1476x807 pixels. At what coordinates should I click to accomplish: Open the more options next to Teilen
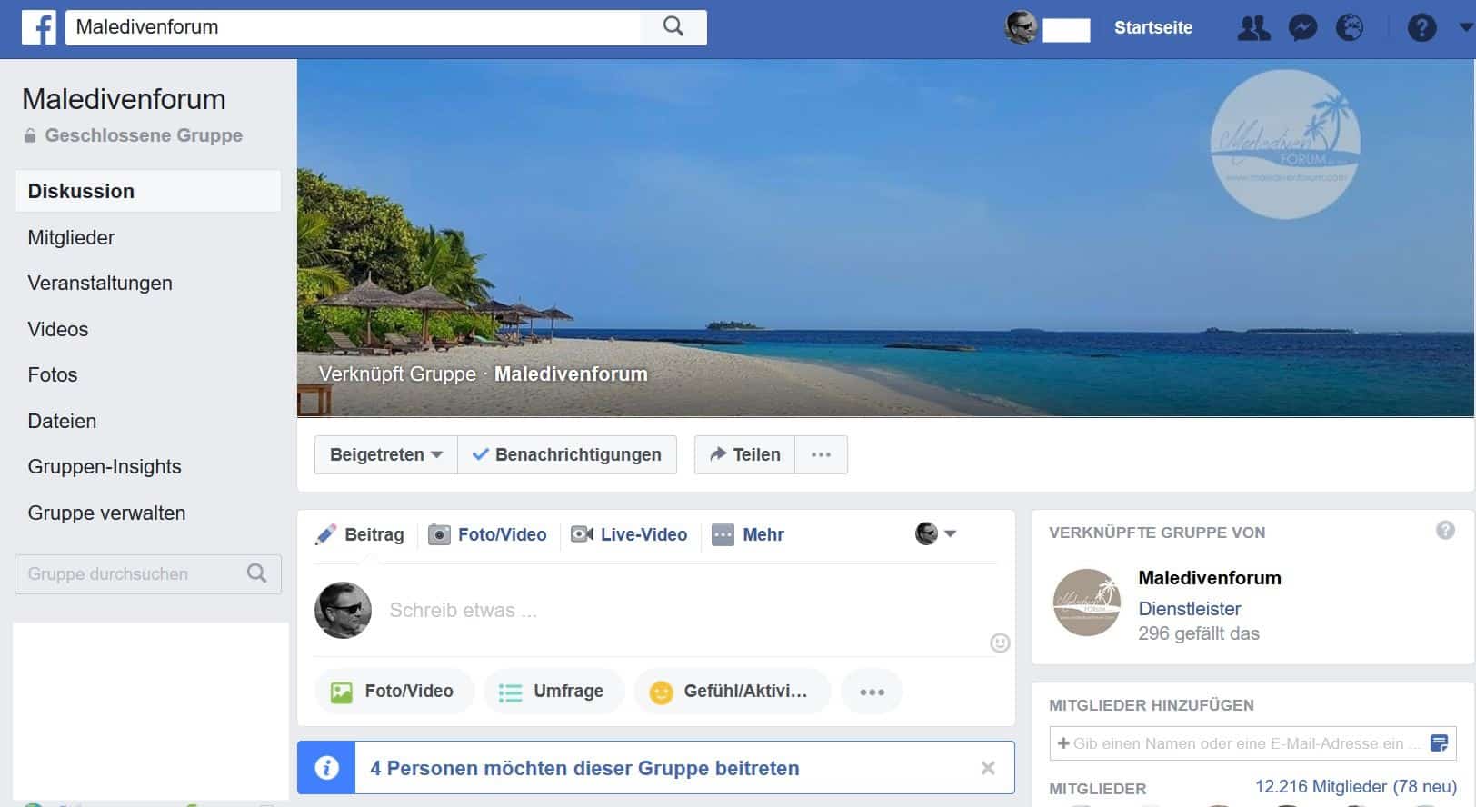point(821,454)
